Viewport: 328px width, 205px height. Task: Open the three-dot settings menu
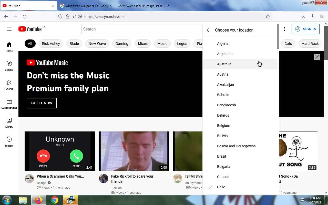[284, 29]
